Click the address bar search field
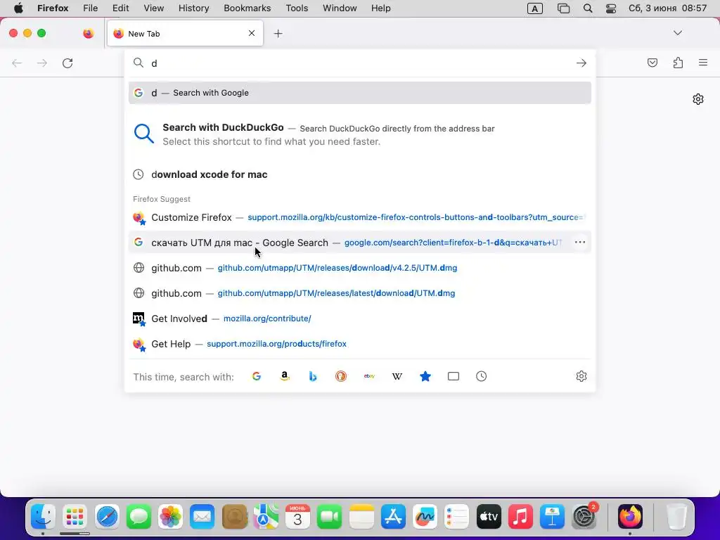Image resolution: width=720 pixels, height=540 pixels. (360, 63)
